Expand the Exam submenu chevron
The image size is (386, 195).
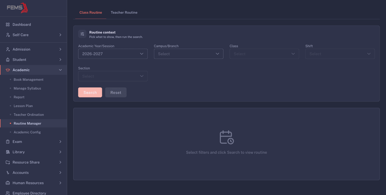coord(60,142)
